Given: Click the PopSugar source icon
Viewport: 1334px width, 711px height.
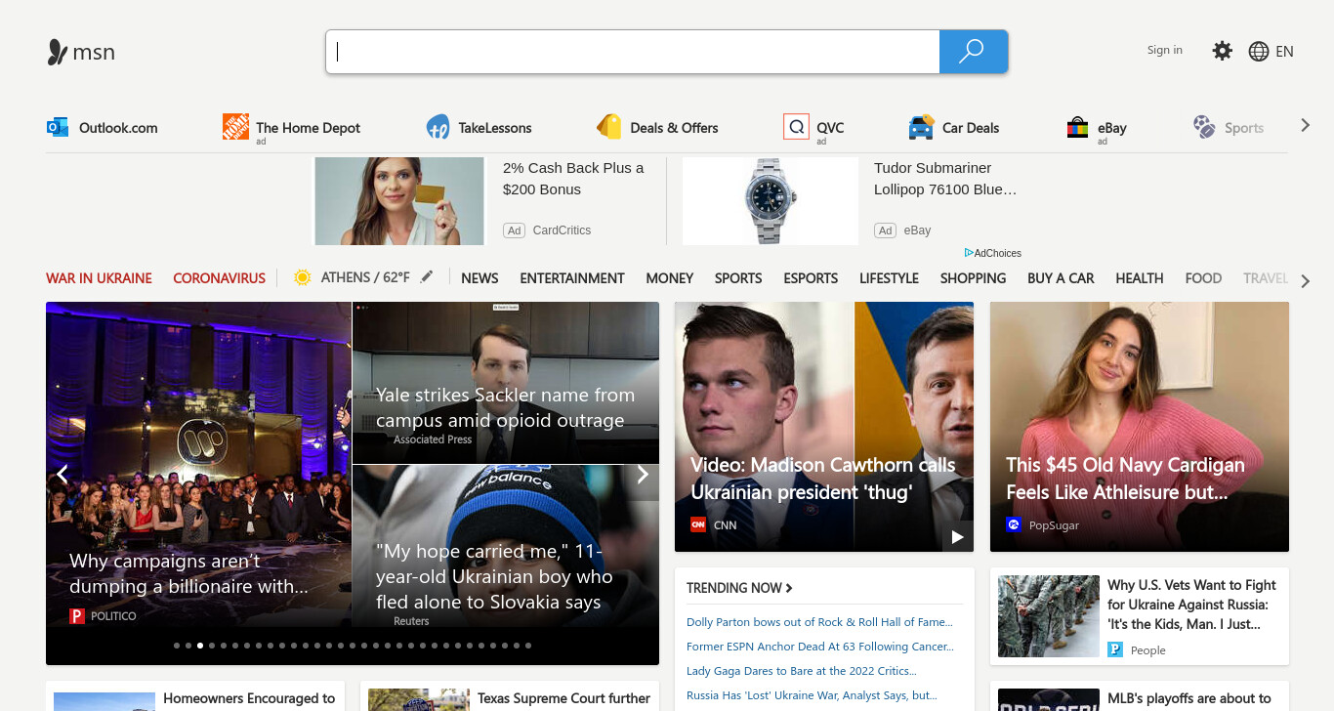Looking at the screenshot, I should pyautogui.click(x=1014, y=525).
